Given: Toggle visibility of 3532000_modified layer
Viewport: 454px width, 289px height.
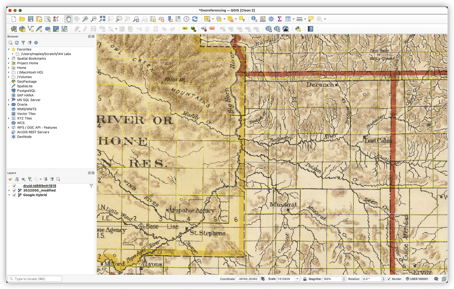Looking at the screenshot, I should 14,190.
